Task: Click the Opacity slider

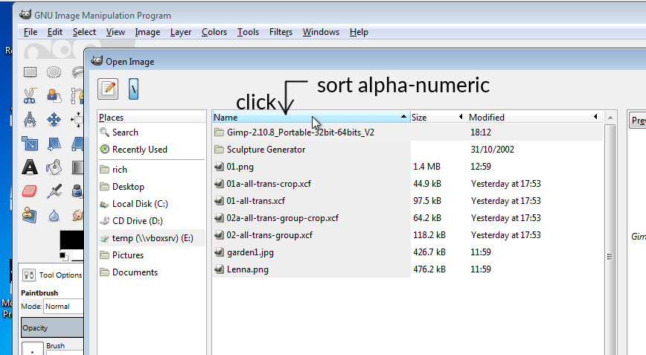Action: [x=51, y=327]
